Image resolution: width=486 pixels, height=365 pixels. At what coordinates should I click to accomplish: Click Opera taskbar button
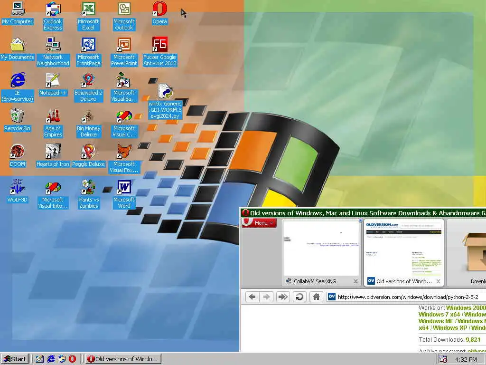pyautogui.click(x=123, y=359)
